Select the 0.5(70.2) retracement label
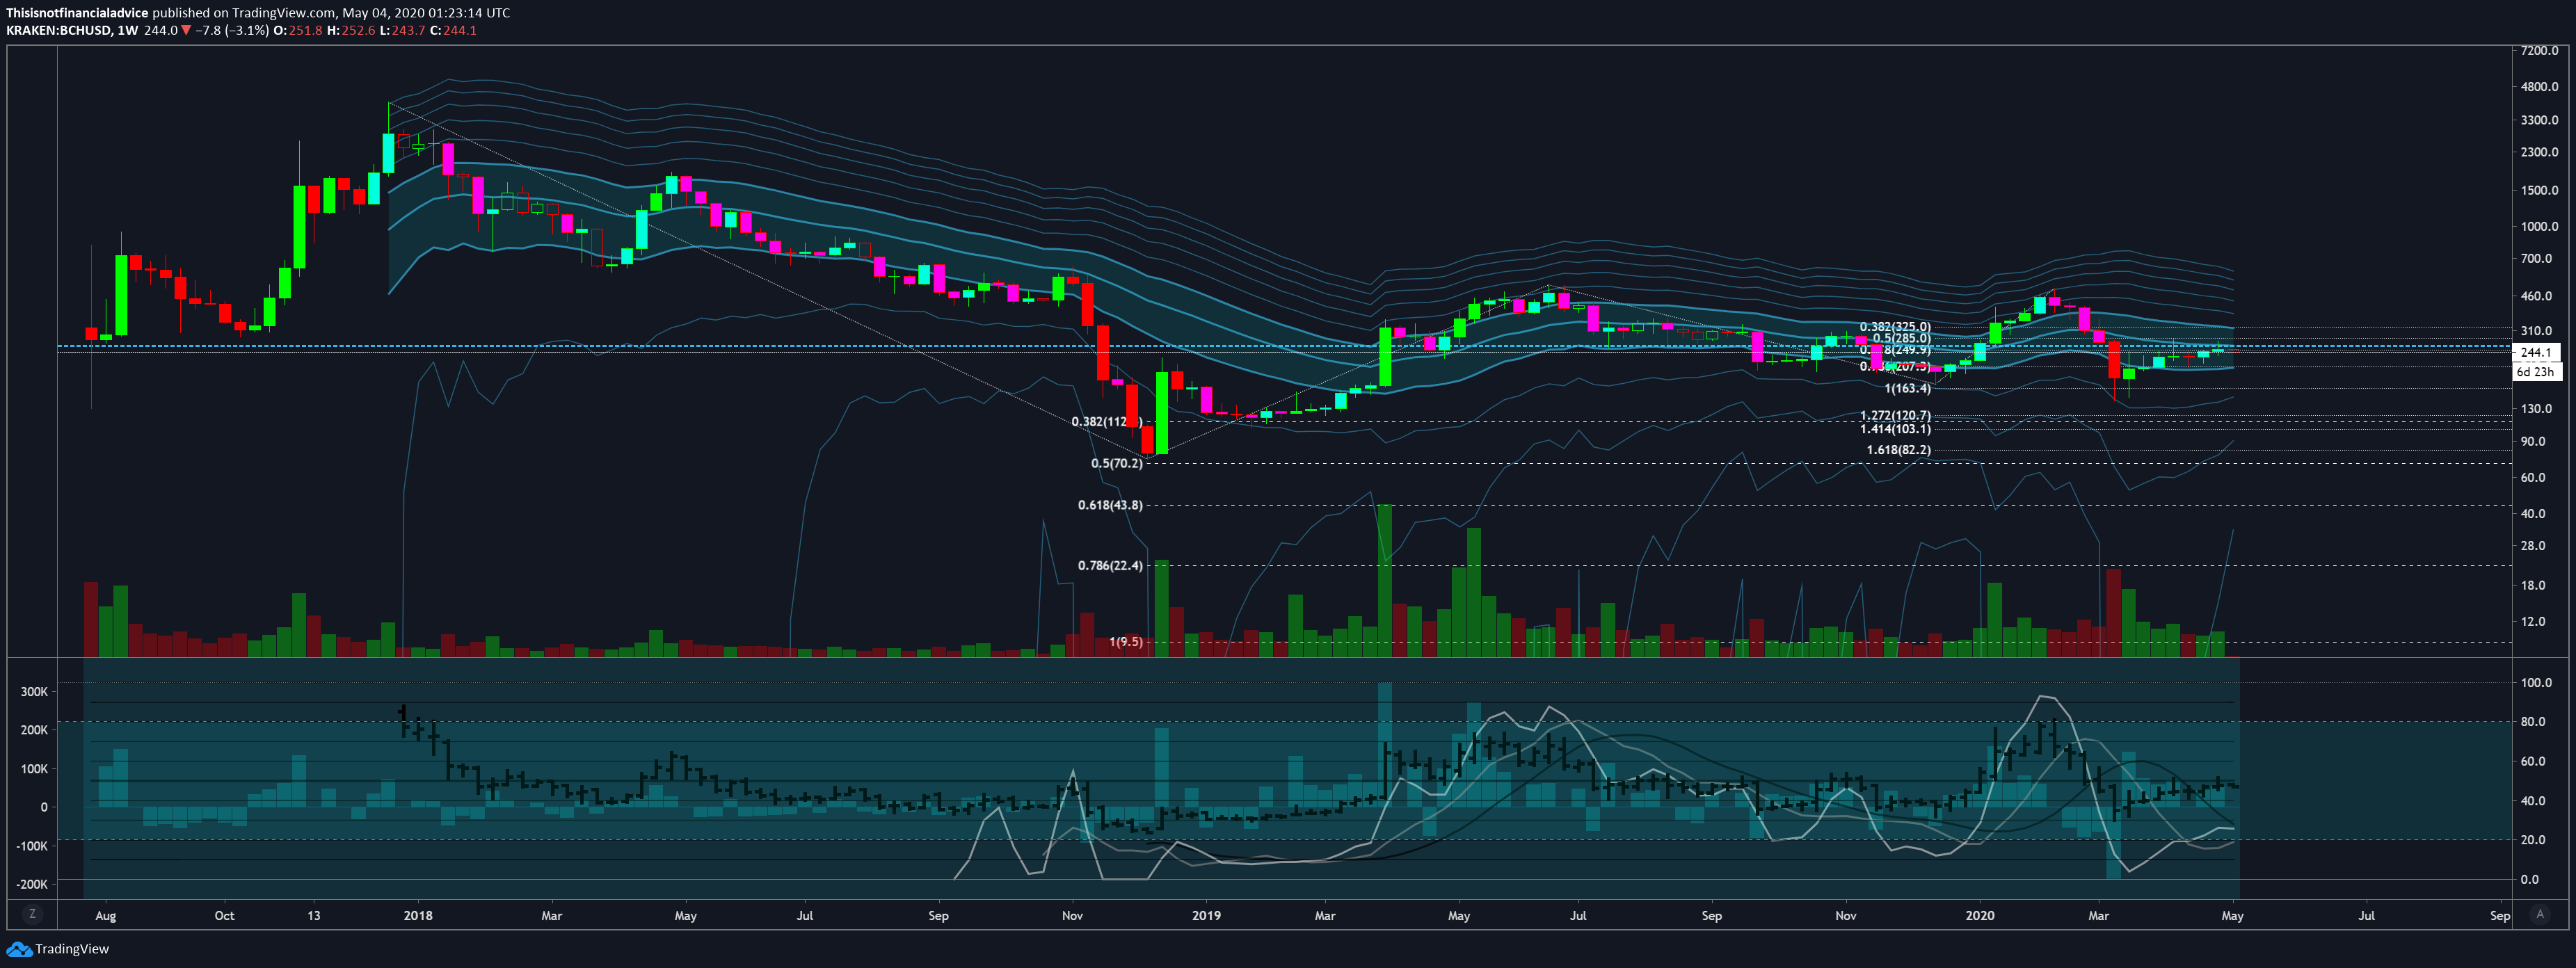 (1116, 463)
